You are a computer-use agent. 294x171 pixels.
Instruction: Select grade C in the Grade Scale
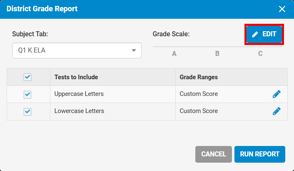click(260, 53)
